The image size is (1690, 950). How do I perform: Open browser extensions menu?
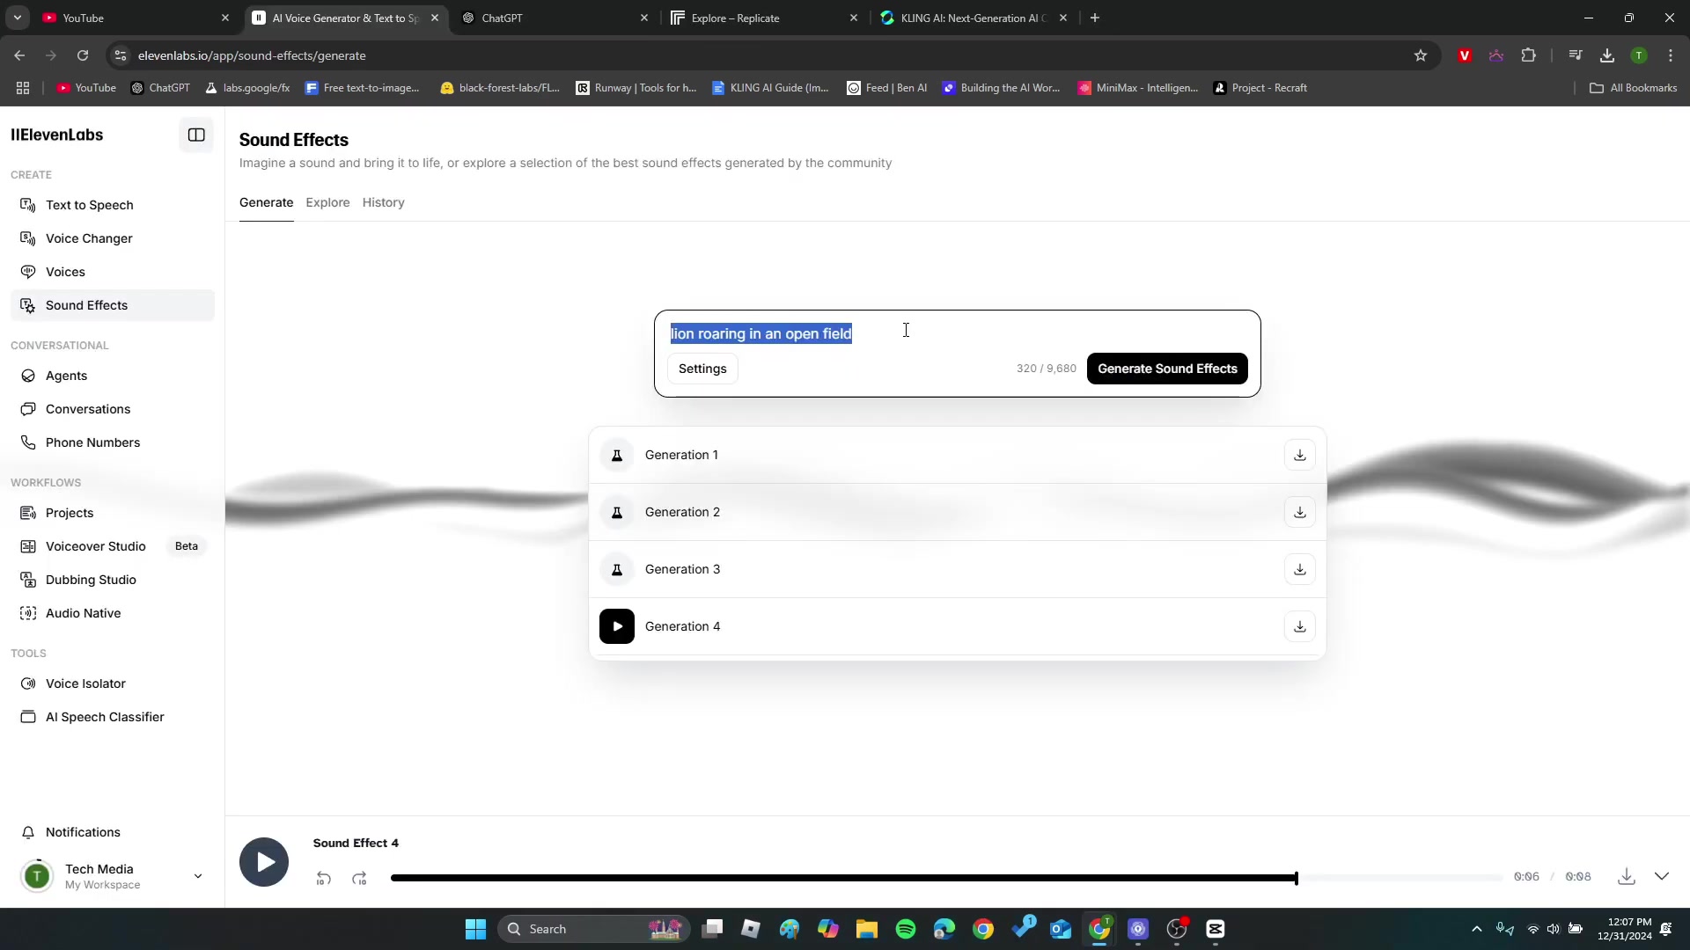tap(1529, 55)
